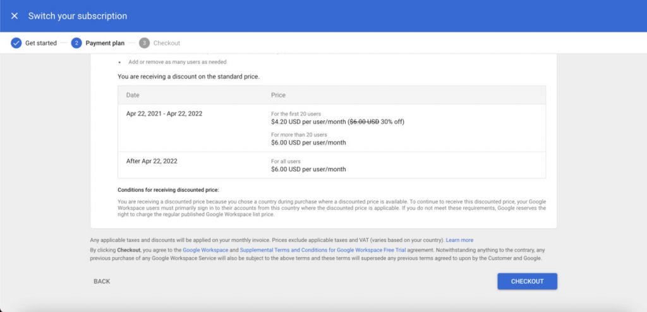This screenshot has width=647, height=312.
Task: Open Supplemental Terms and Conditions link
Action: click(323, 250)
